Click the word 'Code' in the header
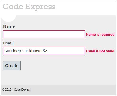Image resolution: width=117 pixels, height=96 pixels. tap(13, 7)
